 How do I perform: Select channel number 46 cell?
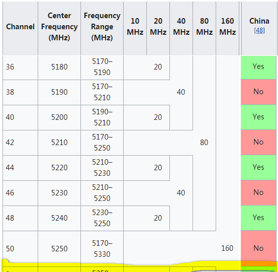coord(20,193)
